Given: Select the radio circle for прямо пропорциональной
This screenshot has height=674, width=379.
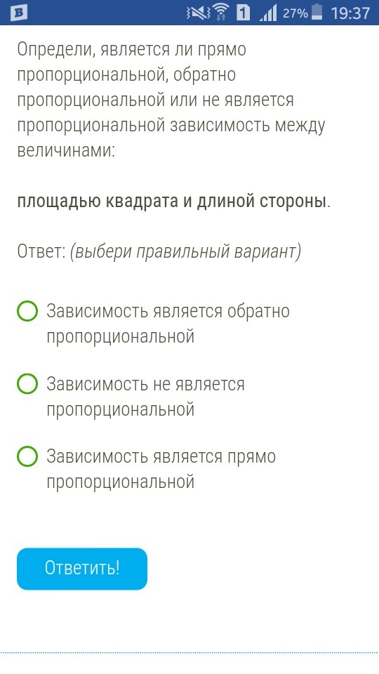Looking at the screenshot, I should coord(27,456).
